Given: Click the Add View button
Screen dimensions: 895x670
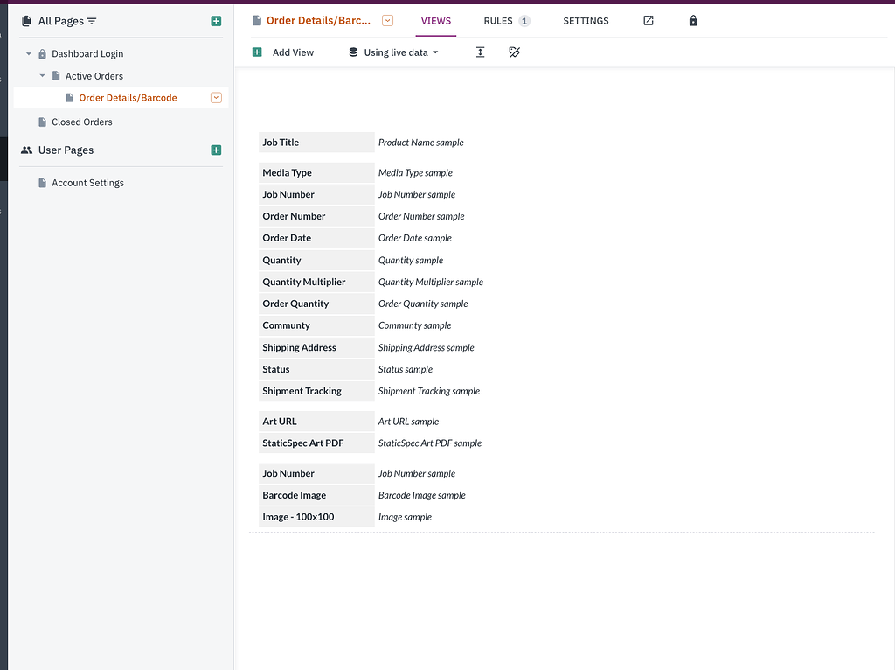Looking at the screenshot, I should pos(283,52).
